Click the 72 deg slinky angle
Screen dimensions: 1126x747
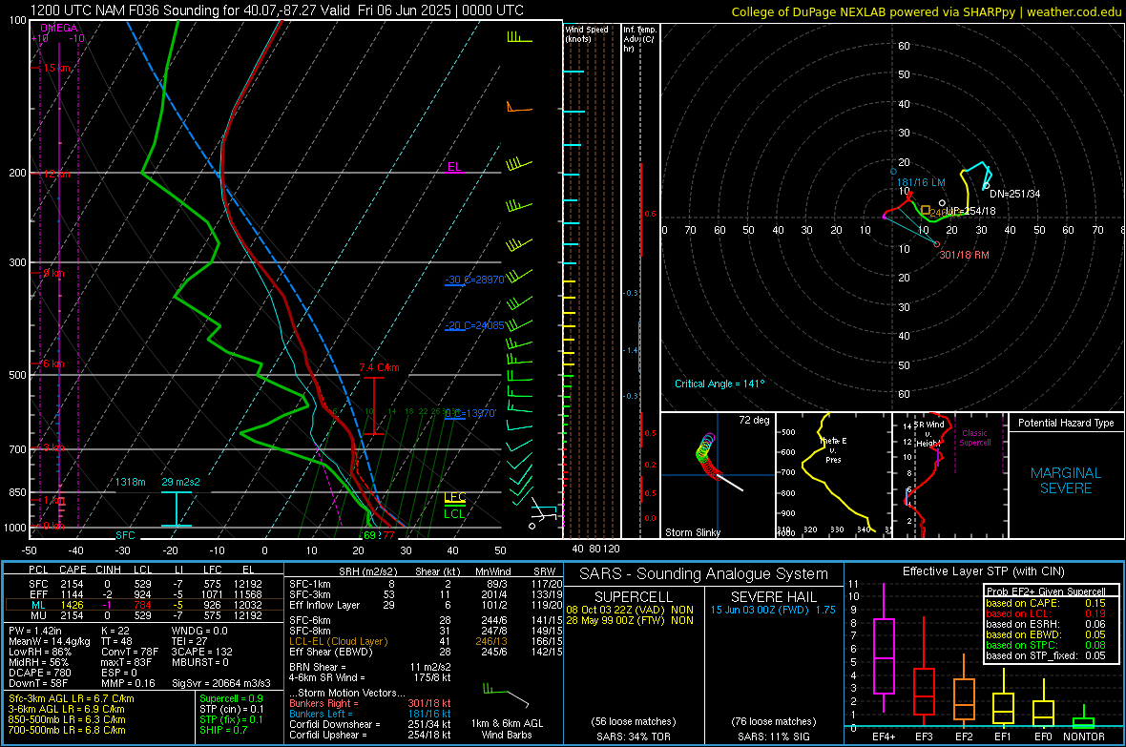[754, 420]
